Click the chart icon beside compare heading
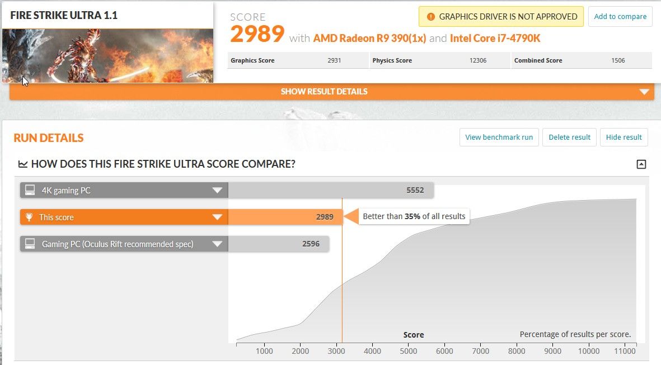This screenshot has width=661, height=365. (23, 164)
